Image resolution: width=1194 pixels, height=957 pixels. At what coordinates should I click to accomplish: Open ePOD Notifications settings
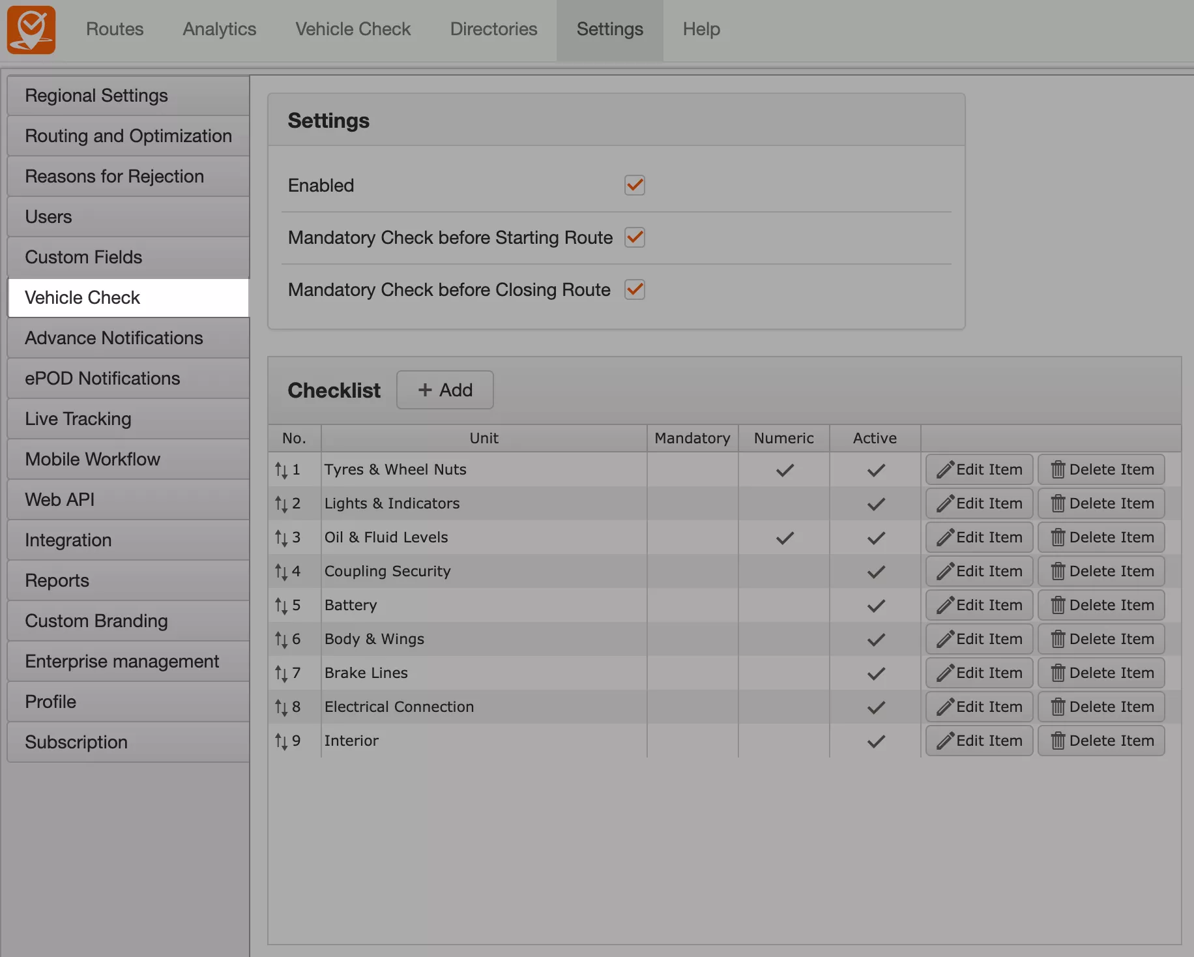pyautogui.click(x=128, y=379)
